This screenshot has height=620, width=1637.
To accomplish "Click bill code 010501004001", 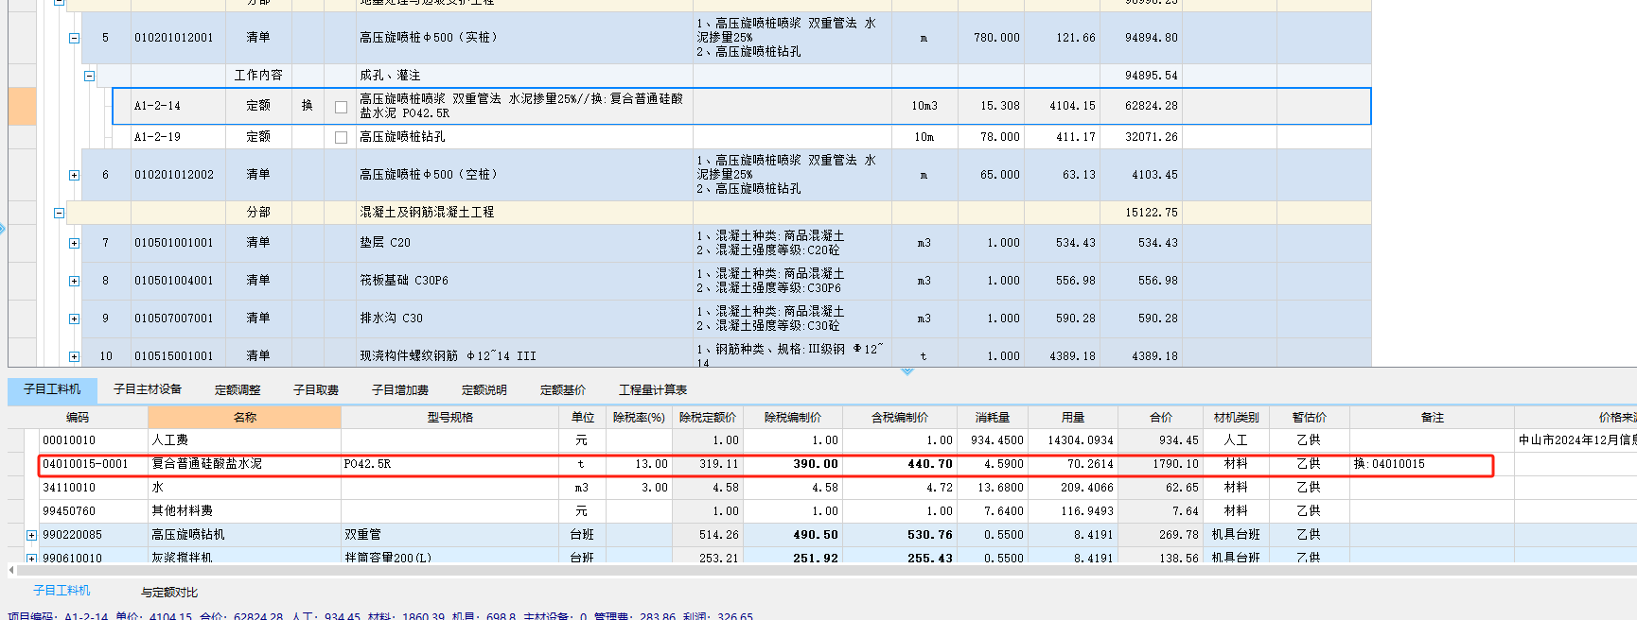I will tap(174, 281).
